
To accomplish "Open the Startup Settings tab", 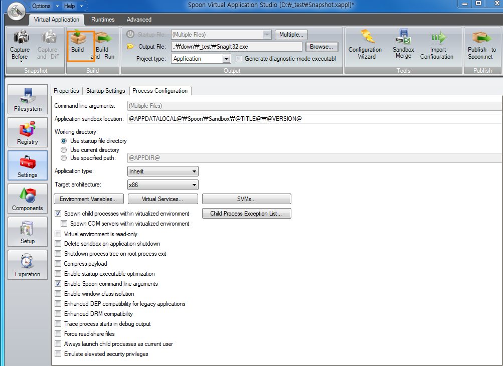I will pos(105,91).
